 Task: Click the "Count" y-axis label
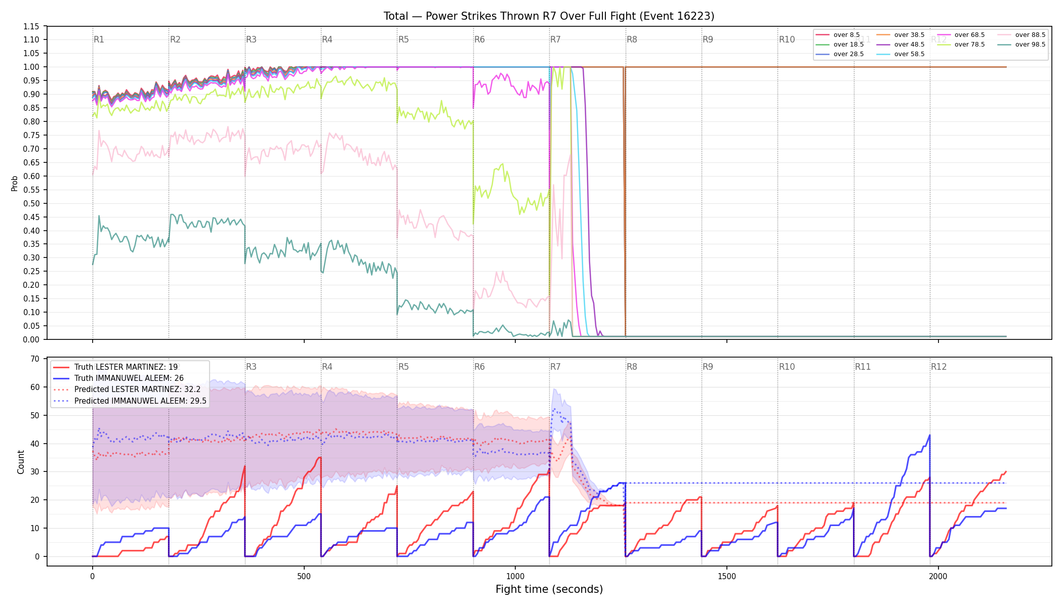point(21,462)
